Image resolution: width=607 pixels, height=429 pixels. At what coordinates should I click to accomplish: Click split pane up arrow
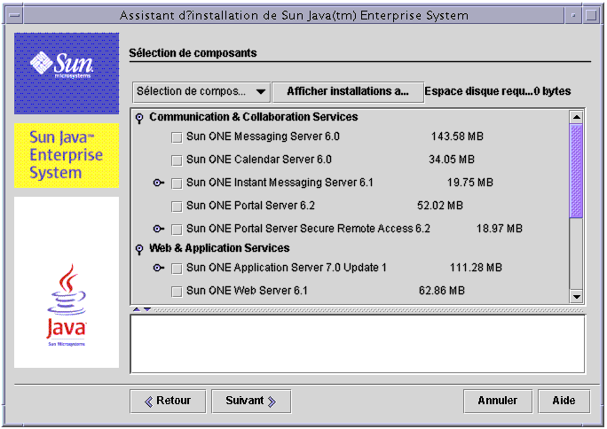coord(137,309)
